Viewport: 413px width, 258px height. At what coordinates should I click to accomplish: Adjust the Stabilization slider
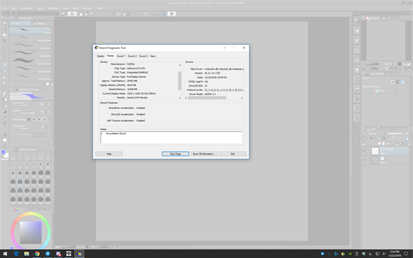click(x=26, y=129)
